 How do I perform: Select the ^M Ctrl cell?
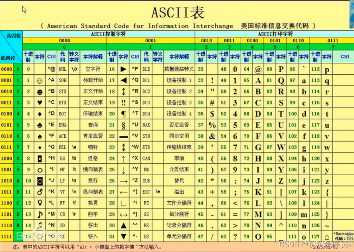tap(51, 214)
